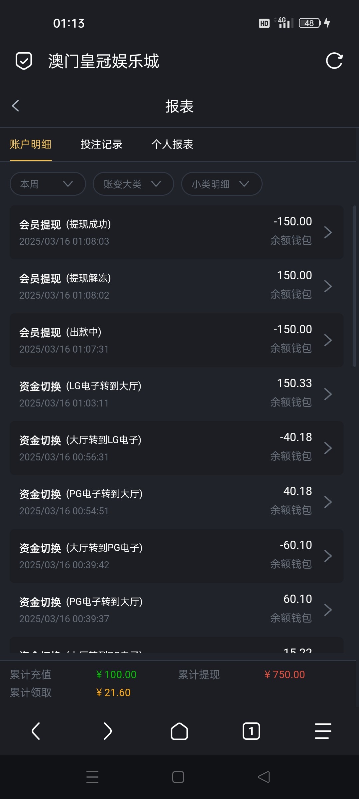Image resolution: width=359 pixels, height=799 pixels.
Task: Tap the refresh icon in the header
Action: coord(334,61)
